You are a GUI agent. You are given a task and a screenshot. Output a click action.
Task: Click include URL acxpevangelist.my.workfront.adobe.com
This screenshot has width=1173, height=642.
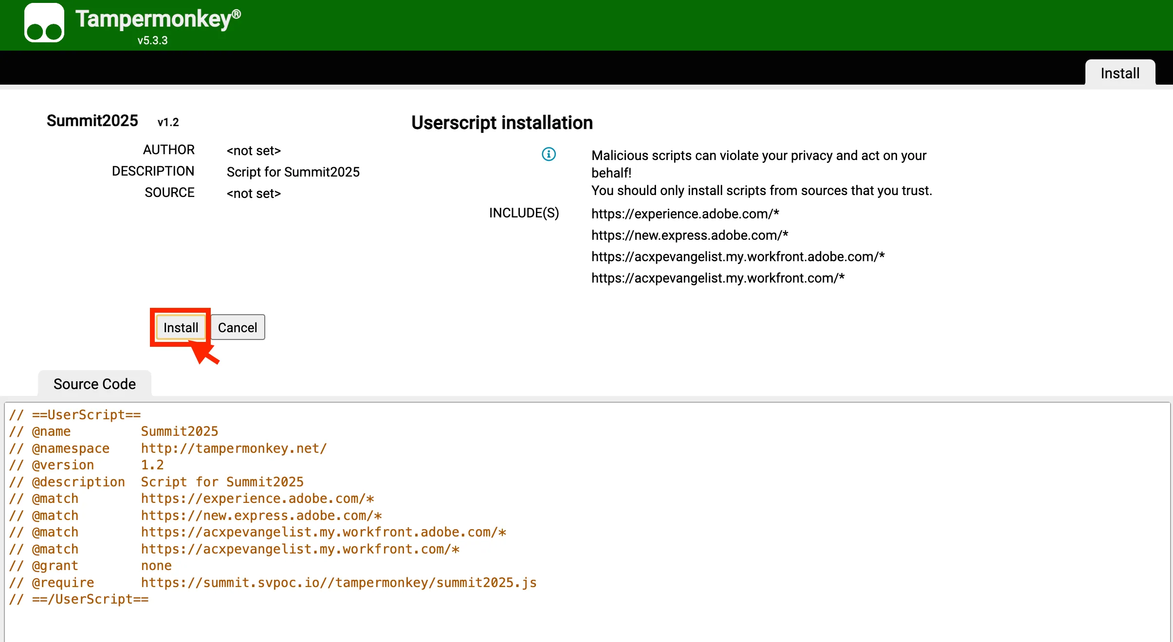tap(737, 257)
